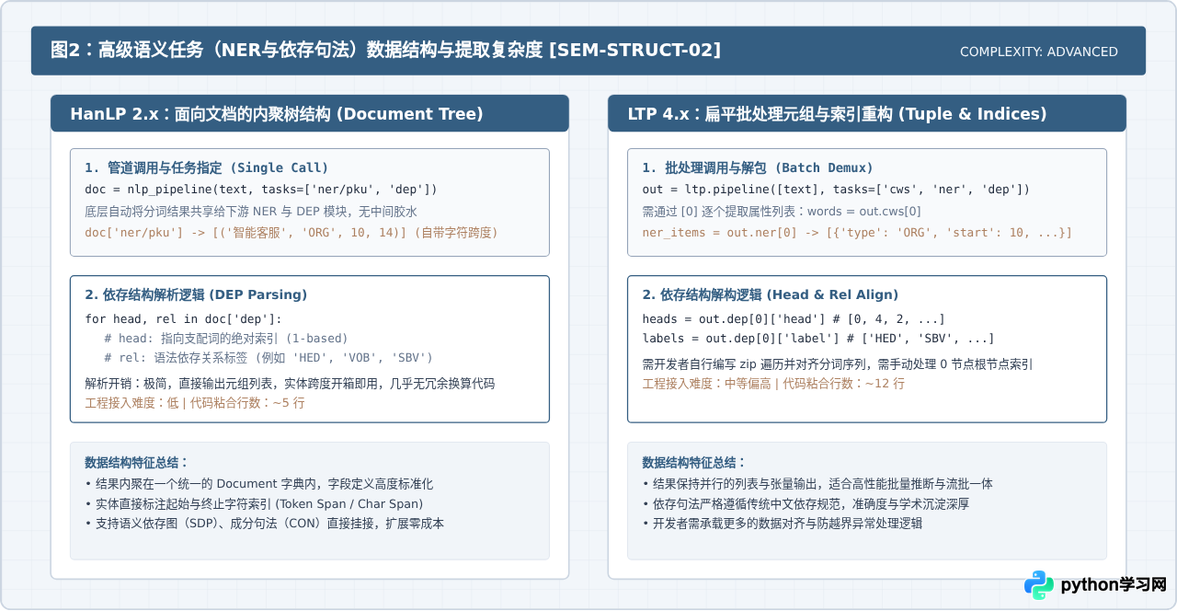Click the right 数据结构特征总结 heading
Image resolution: width=1177 pixels, height=611 pixels.
point(694,462)
